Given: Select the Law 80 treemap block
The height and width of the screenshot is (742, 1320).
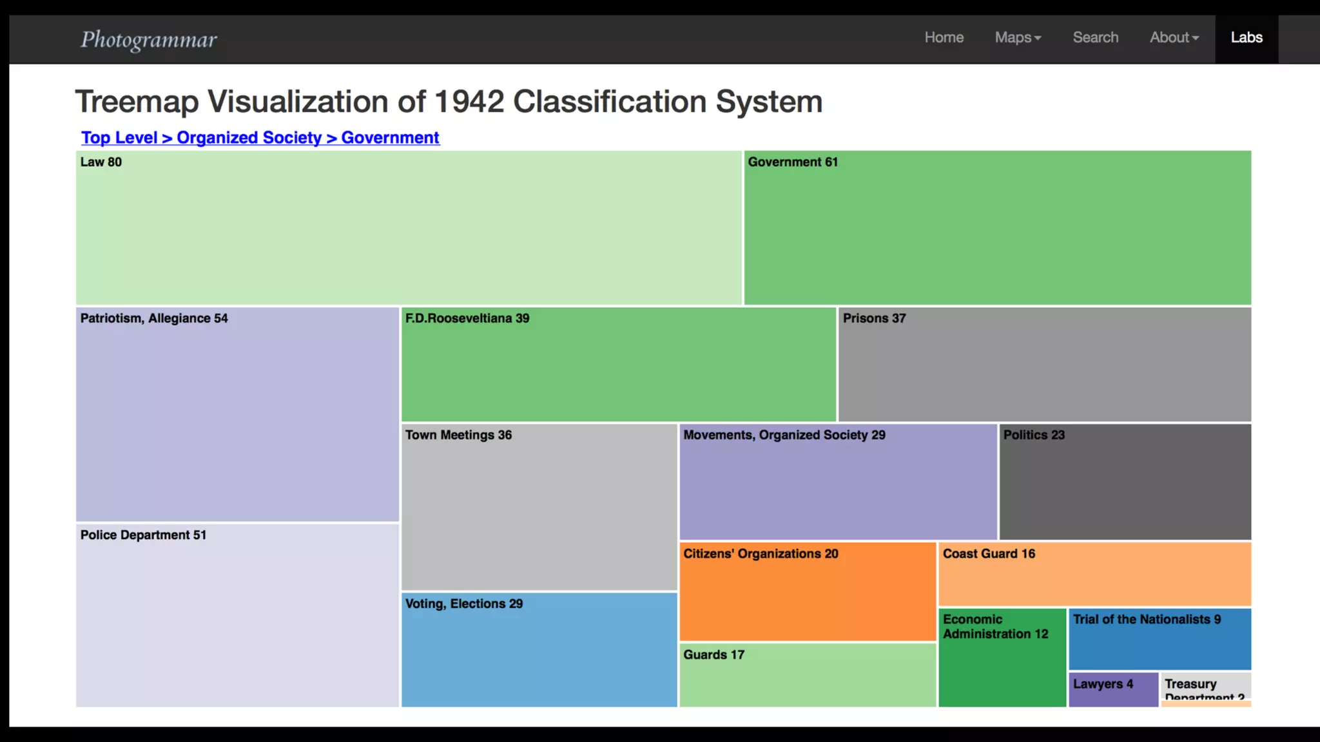Looking at the screenshot, I should (x=408, y=227).
